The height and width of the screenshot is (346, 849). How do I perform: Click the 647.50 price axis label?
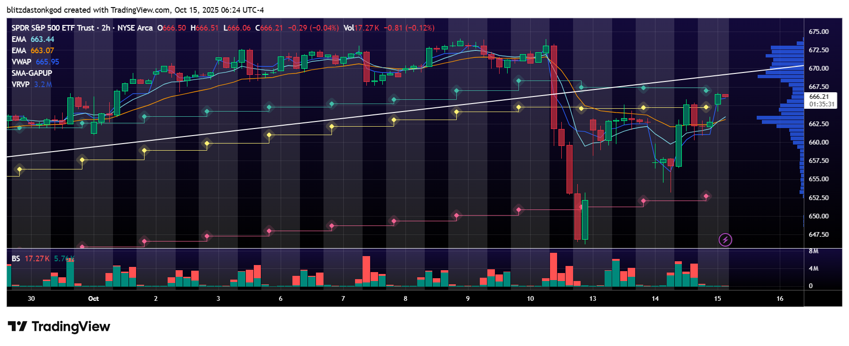pyautogui.click(x=819, y=234)
